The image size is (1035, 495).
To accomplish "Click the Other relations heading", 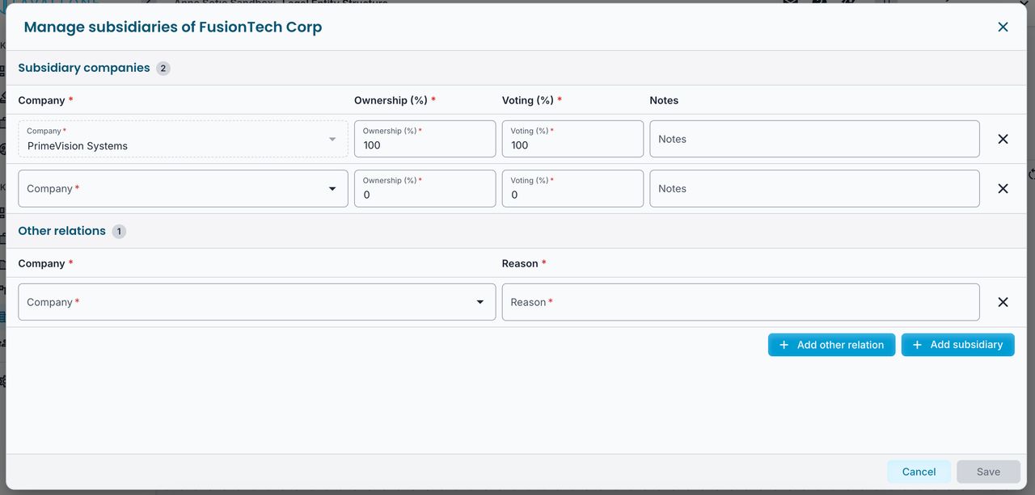I will tap(62, 231).
